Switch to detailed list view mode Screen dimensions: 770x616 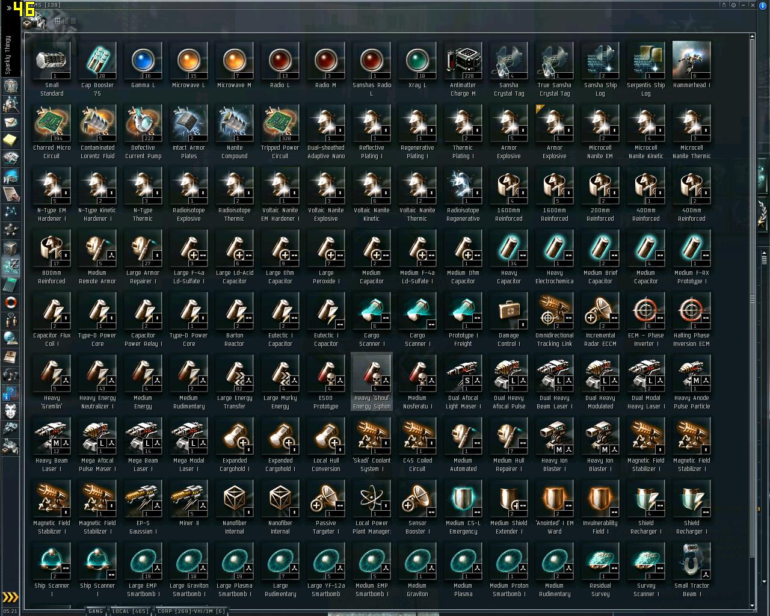pos(66,20)
